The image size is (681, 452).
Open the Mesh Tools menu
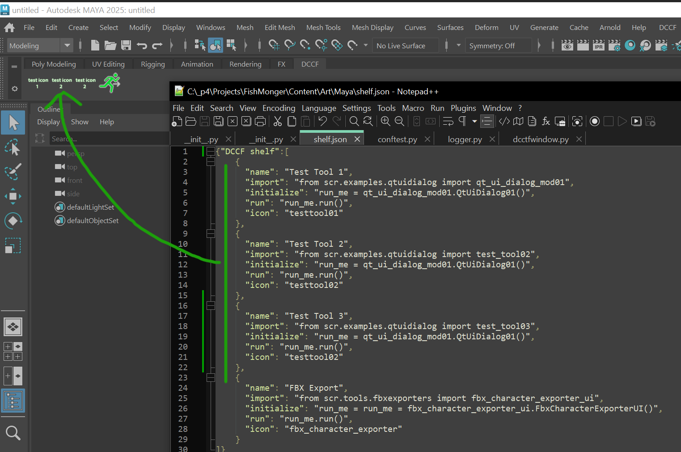[x=323, y=28]
